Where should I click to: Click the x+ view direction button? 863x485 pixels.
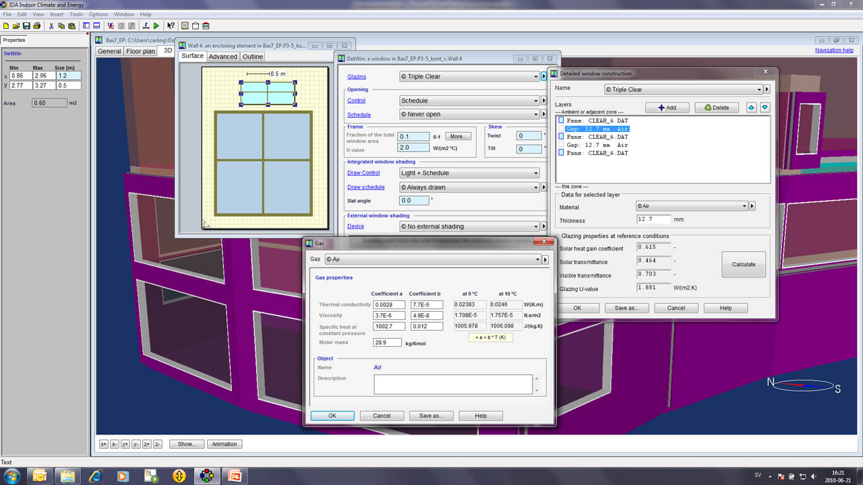[104, 444]
